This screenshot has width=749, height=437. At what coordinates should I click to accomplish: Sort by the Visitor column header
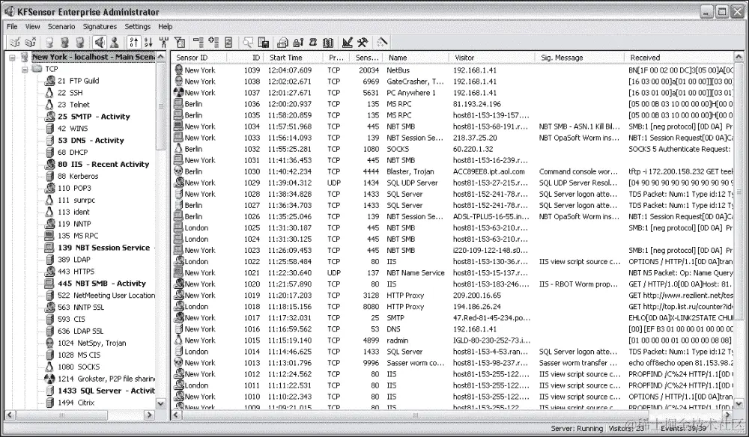493,58
